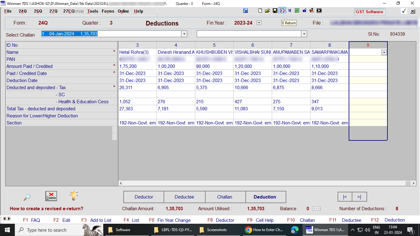This screenshot has width=420, height=236.
Task: Expand the Name dropdown in column 9
Action: coord(384,53)
